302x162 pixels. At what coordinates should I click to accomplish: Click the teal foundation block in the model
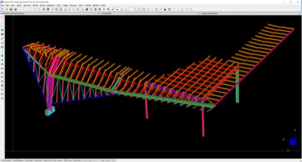(50, 111)
